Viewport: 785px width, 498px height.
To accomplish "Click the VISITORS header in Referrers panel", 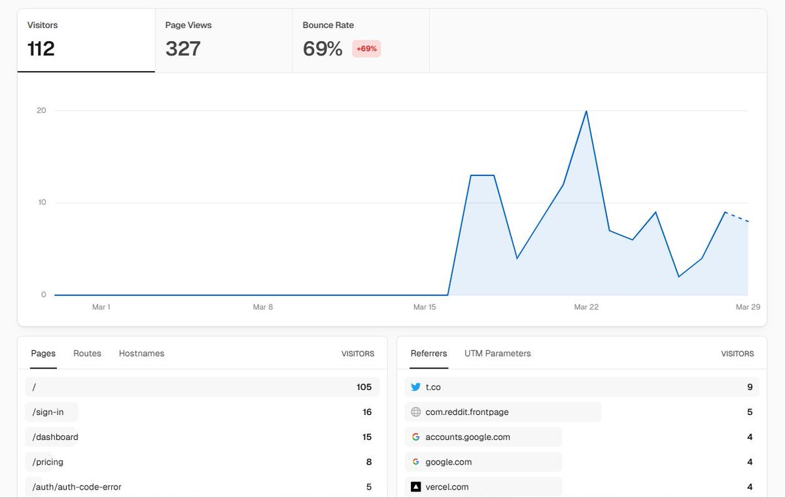I will [x=737, y=354].
